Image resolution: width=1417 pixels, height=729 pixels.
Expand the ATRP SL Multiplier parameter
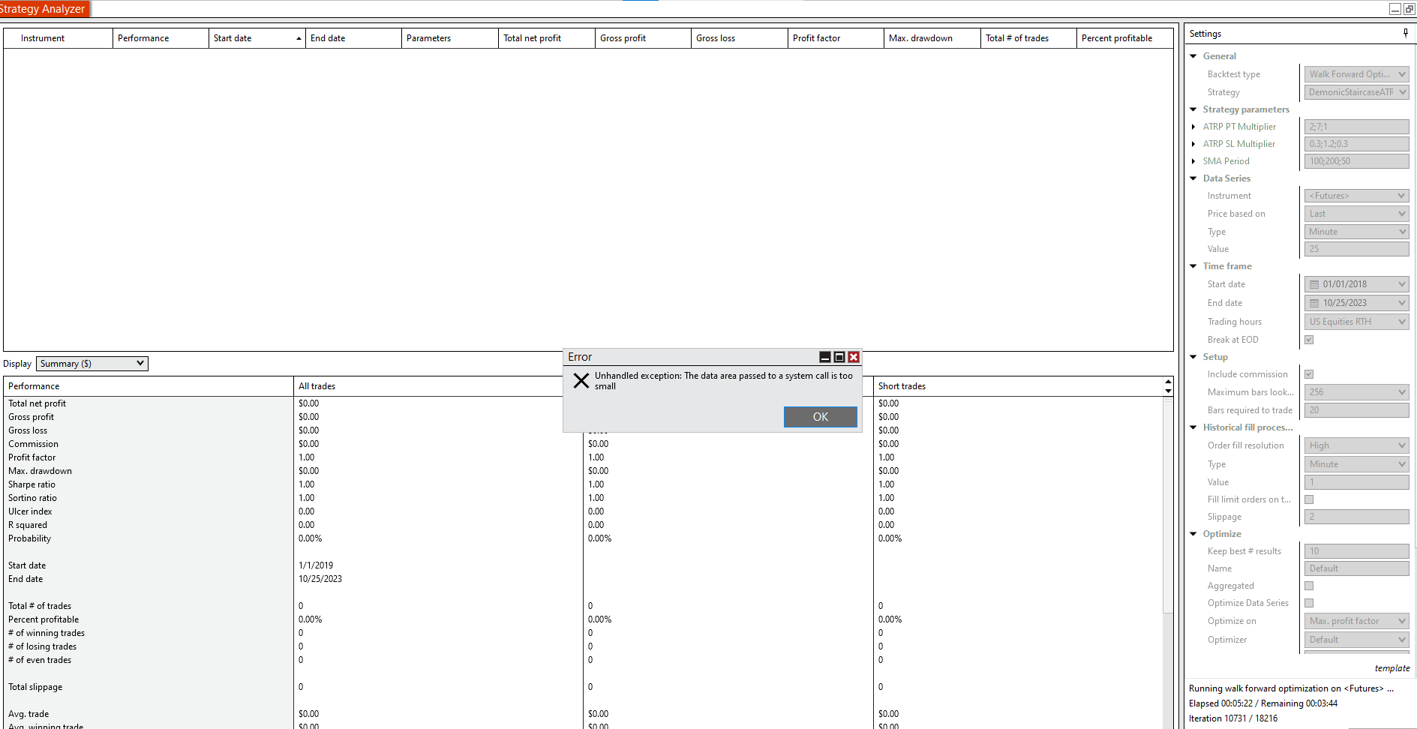point(1193,144)
